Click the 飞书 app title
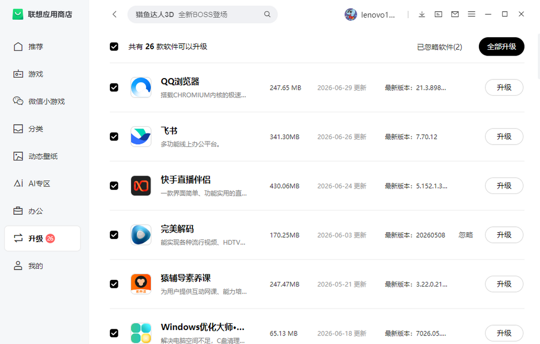 pos(169,131)
